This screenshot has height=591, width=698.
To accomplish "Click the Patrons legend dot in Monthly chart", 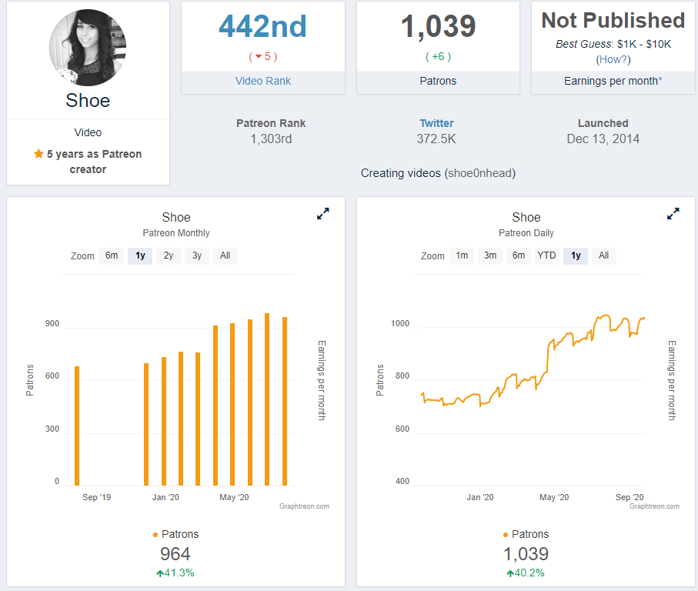I will [155, 535].
